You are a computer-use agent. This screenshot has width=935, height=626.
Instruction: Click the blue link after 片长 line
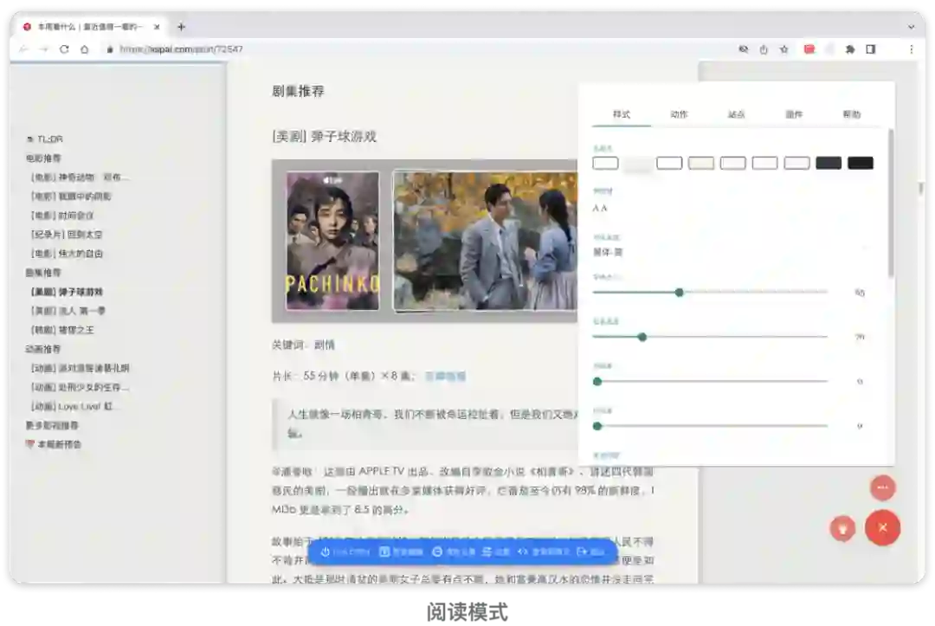(x=445, y=376)
